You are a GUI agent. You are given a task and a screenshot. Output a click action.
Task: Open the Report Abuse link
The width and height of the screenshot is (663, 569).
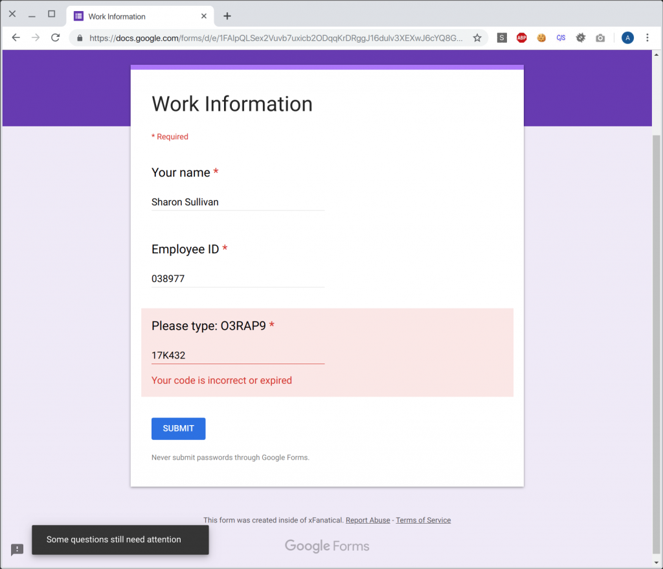click(x=368, y=520)
